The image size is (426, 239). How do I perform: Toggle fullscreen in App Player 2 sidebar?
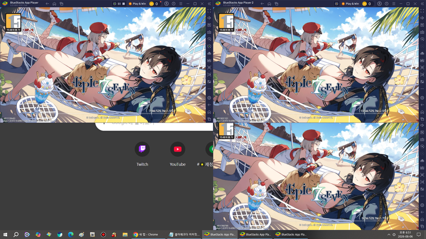coord(422,11)
